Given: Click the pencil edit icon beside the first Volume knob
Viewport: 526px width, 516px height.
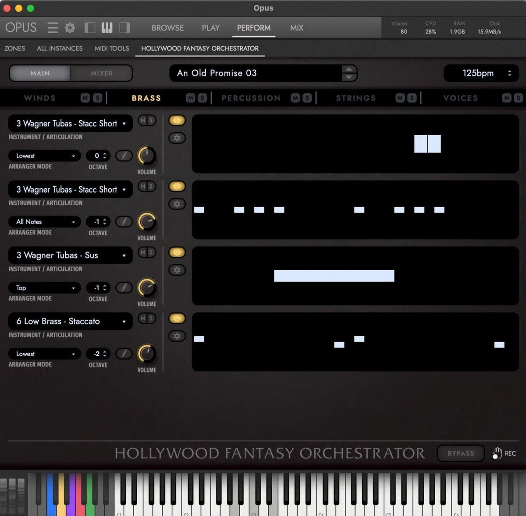Looking at the screenshot, I should pos(124,156).
